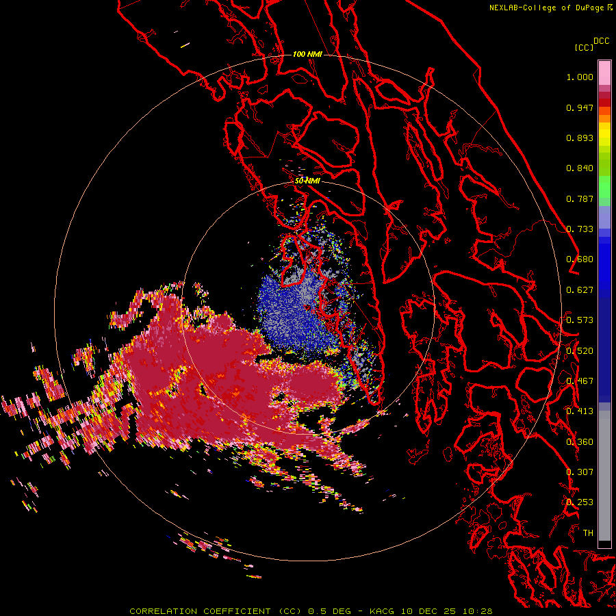The height and width of the screenshot is (616, 616).
Task: Click the 0.840 scale value
Action: point(580,168)
